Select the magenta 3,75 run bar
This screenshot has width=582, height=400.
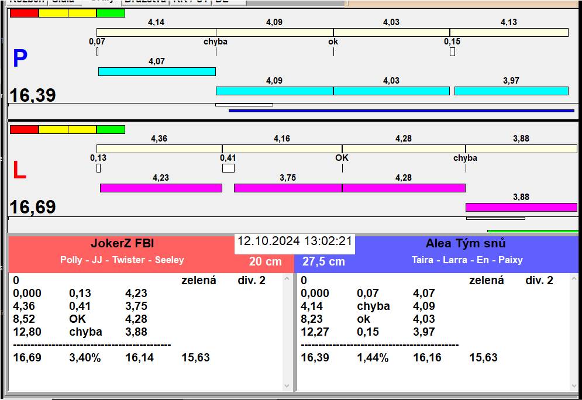(288, 188)
